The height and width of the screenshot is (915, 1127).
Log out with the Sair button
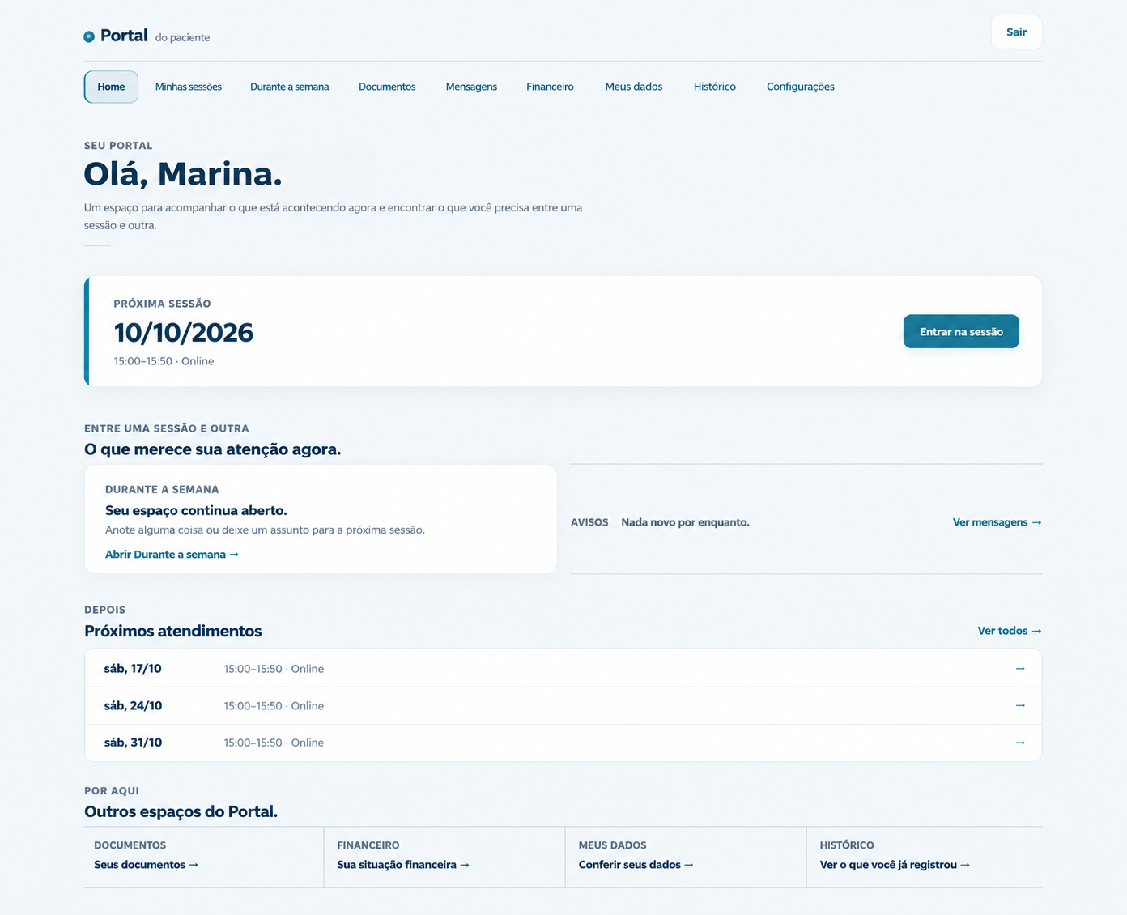click(1016, 32)
